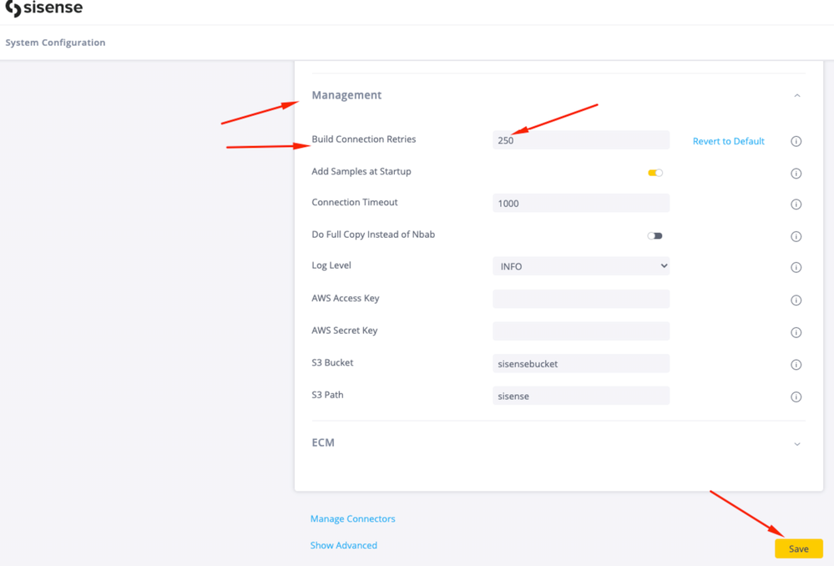This screenshot has width=834, height=566.
Task: Open the Log Level dropdown
Action: [x=581, y=266]
